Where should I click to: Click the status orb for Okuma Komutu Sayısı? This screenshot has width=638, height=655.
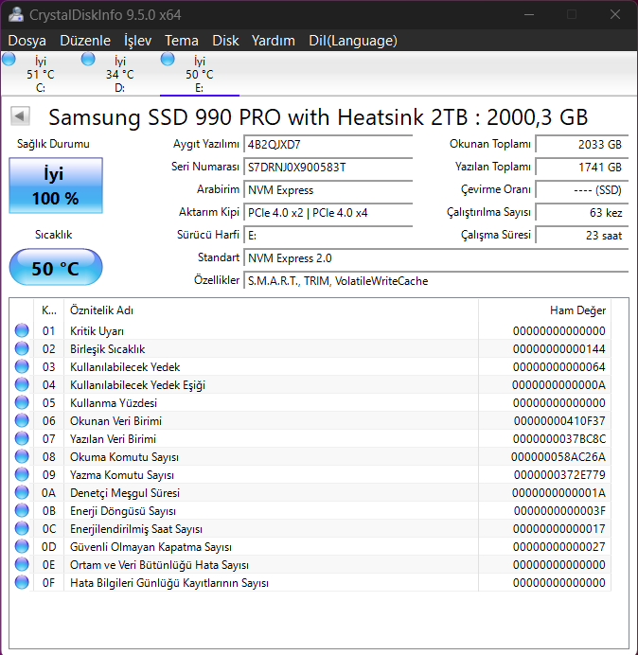(x=22, y=456)
